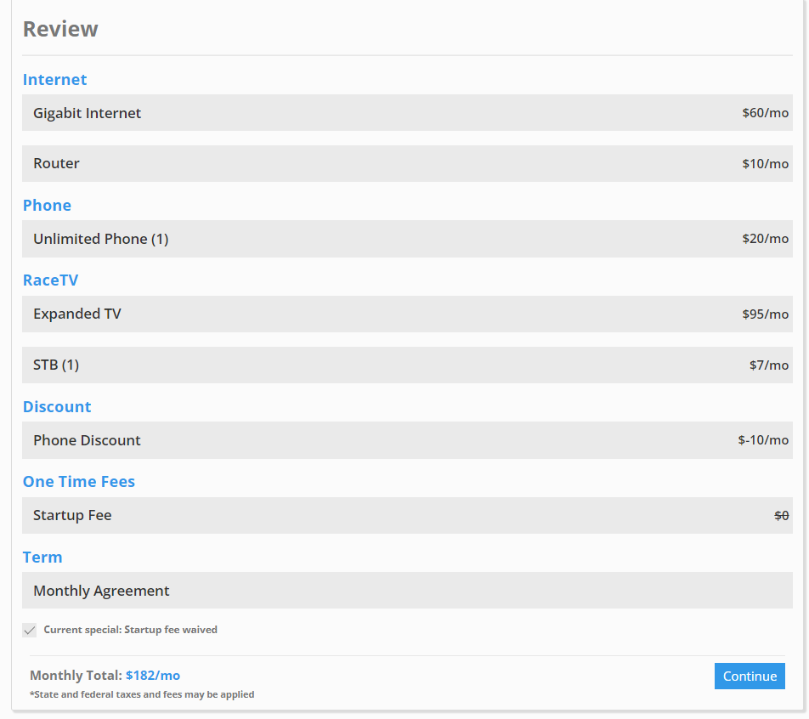This screenshot has height=719, width=809.
Task: Click the Continue button
Action: coord(749,677)
